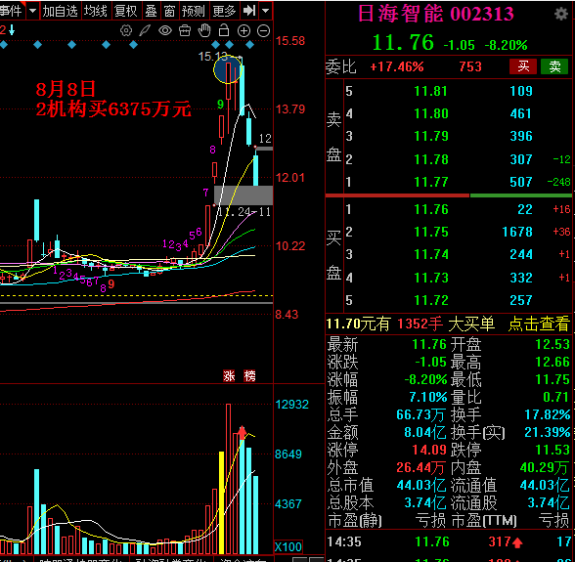Toggle the chart lock icon
The width and height of the screenshot is (575, 562).
click(224, 30)
